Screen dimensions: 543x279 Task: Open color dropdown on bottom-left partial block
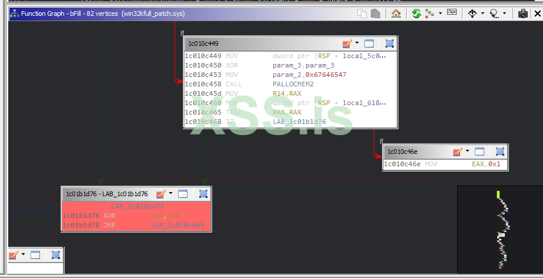click(23, 255)
